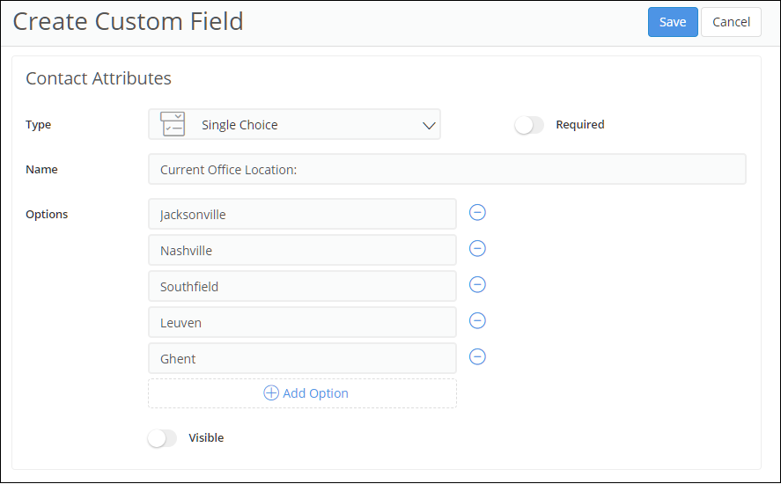Screen dimensions: 781x484
Task: Click the Leuven option text field
Action: pyautogui.click(x=302, y=322)
